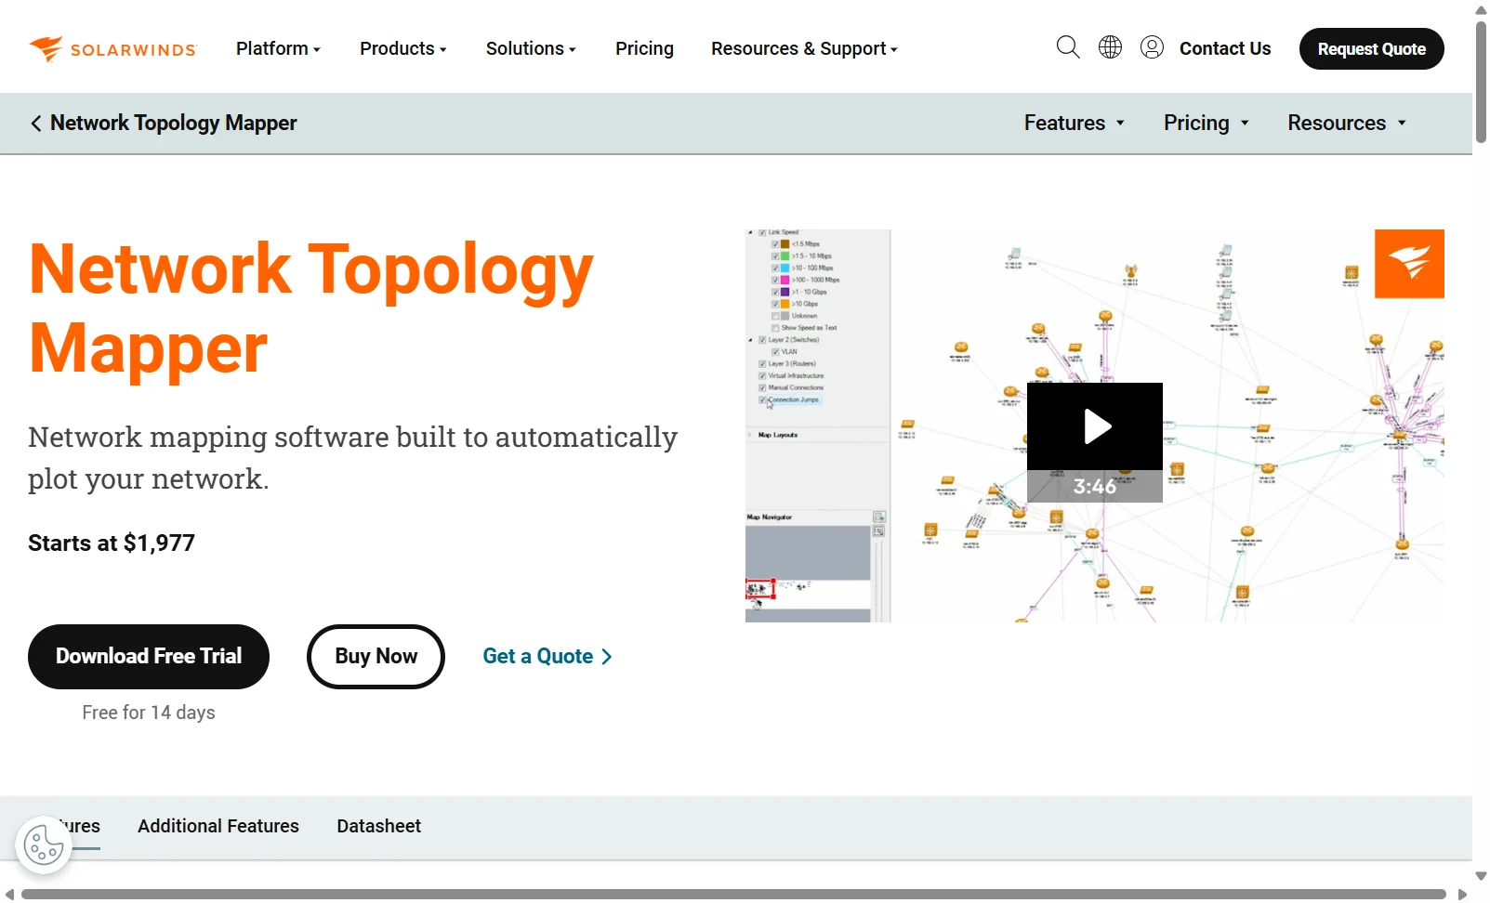Expand the Solutions menu
The image size is (1490, 903).
[x=531, y=48]
